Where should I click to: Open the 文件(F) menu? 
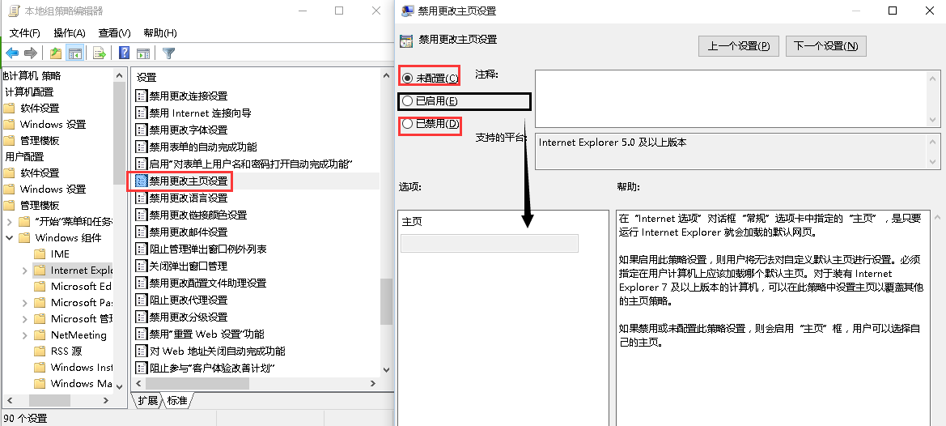click(x=25, y=32)
